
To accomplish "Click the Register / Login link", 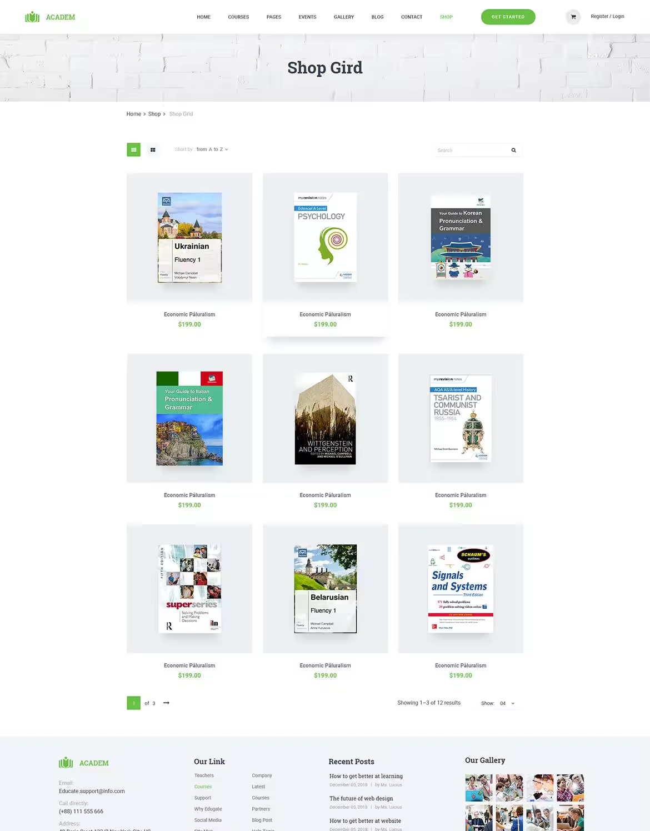I will point(607,17).
